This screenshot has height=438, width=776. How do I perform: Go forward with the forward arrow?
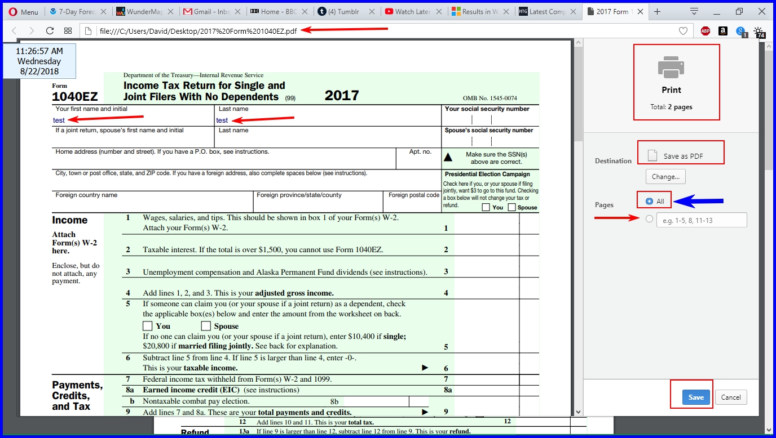32,31
